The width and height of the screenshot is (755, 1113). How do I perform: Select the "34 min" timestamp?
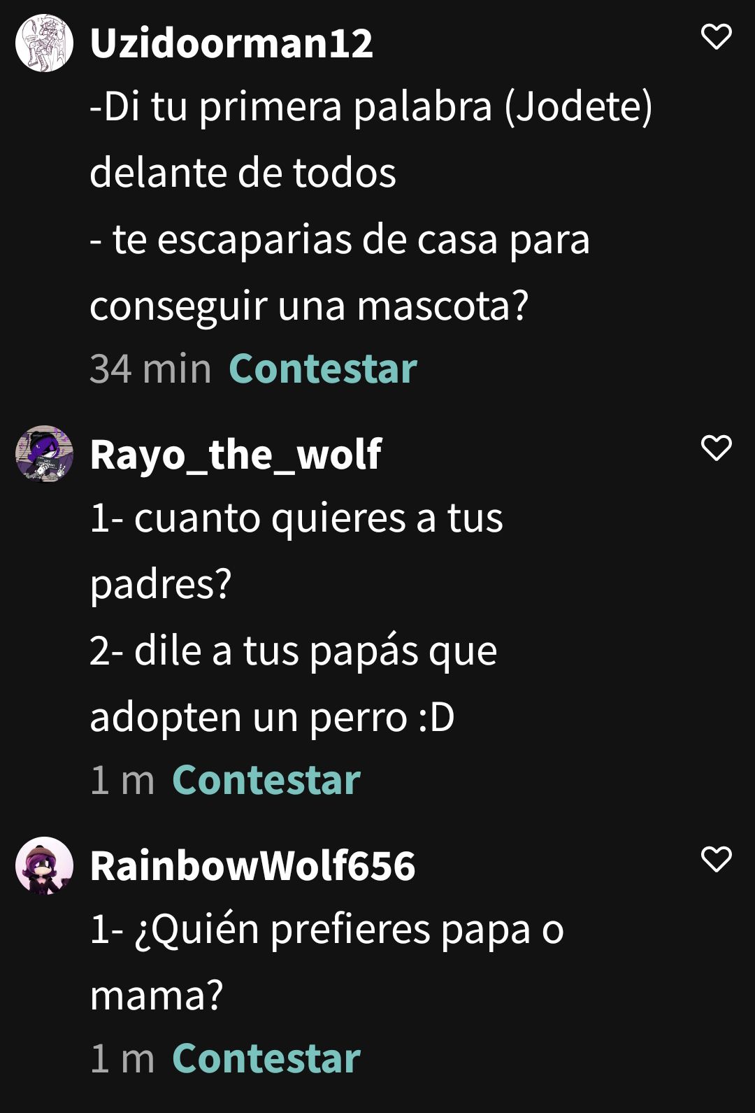(150, 369)
